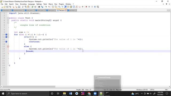Close the Test.java tab with its X
171x96 pixels.
(66, 10)
